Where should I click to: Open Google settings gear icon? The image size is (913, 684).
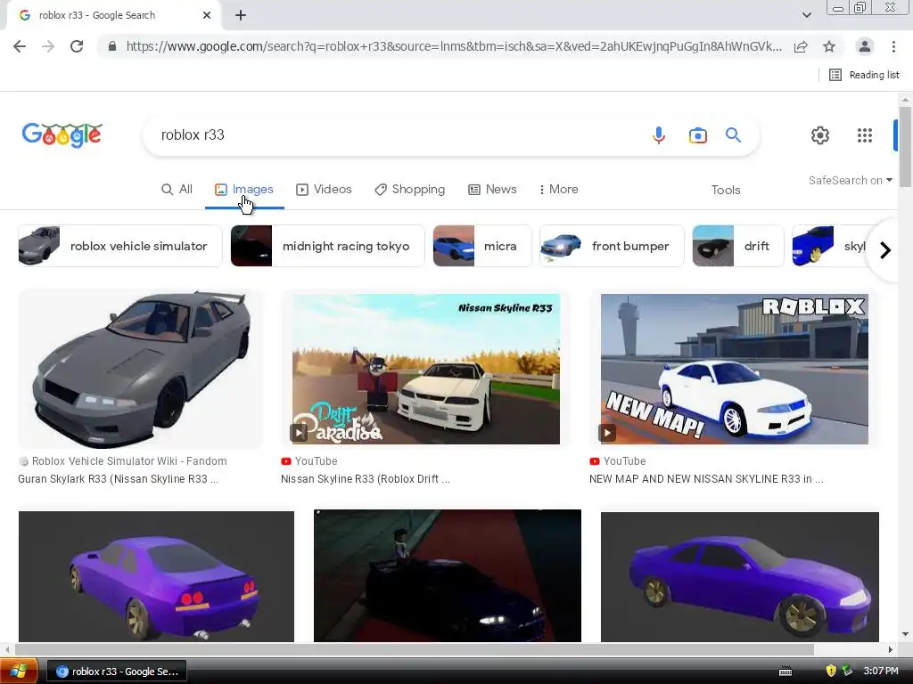click(820, 135)
